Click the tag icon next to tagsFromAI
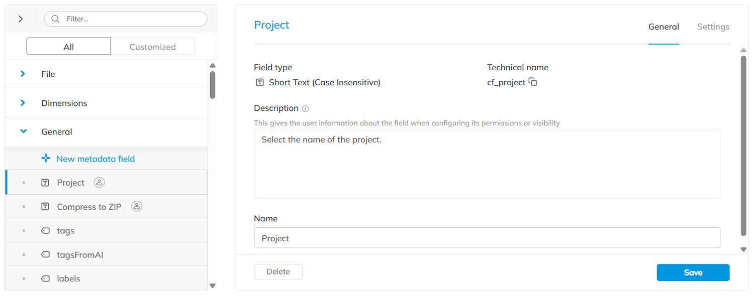 [45, 254]
